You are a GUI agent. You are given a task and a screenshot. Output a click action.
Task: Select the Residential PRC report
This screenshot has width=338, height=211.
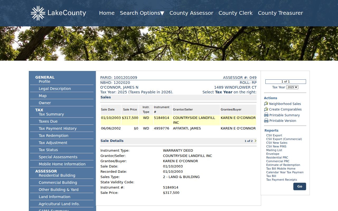coord(277,157)
